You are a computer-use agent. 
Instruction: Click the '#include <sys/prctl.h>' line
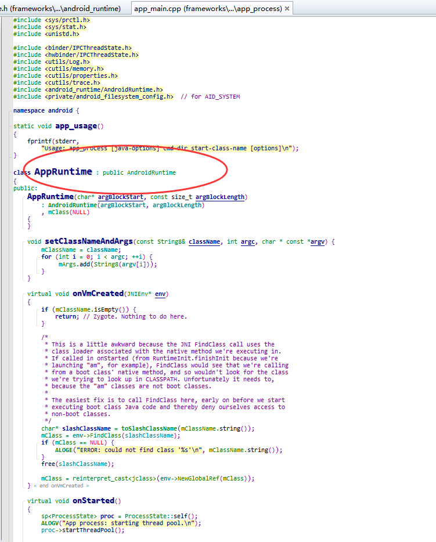pos(52,20)
